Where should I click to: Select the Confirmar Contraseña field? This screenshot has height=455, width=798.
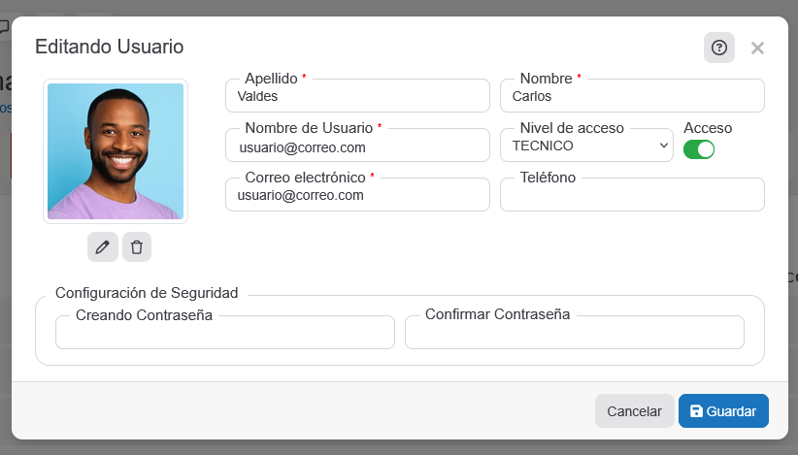[575, 333]
